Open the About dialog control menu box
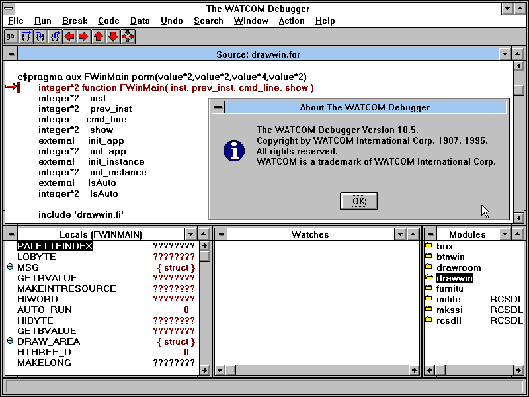Screen dimensions: 529x397 click(x=218, y=107)
